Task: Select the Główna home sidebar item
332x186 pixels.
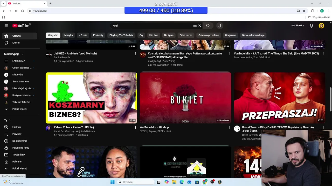Action: (x=20, y=36)
